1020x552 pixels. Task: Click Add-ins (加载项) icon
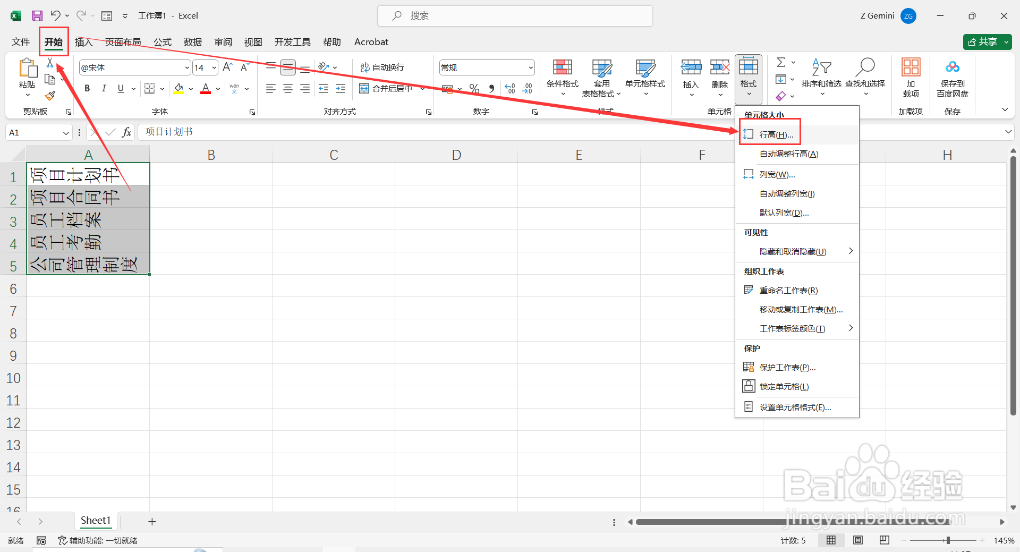(x=911, y=77)
